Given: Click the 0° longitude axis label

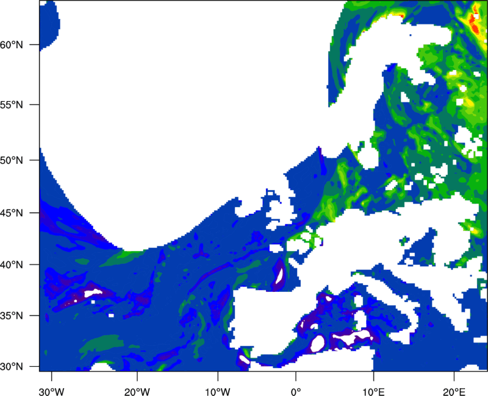Looking at the screenshot, I should coord(296,392).
